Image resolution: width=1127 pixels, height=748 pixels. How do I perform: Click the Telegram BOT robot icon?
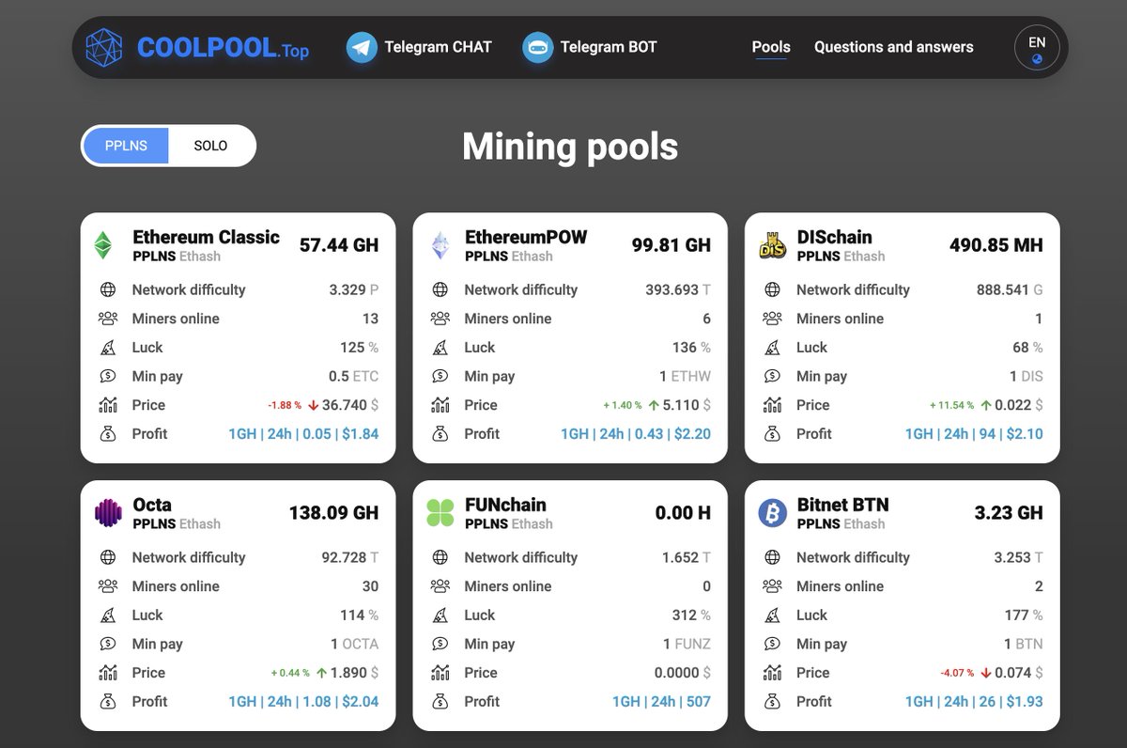[538, 47]
